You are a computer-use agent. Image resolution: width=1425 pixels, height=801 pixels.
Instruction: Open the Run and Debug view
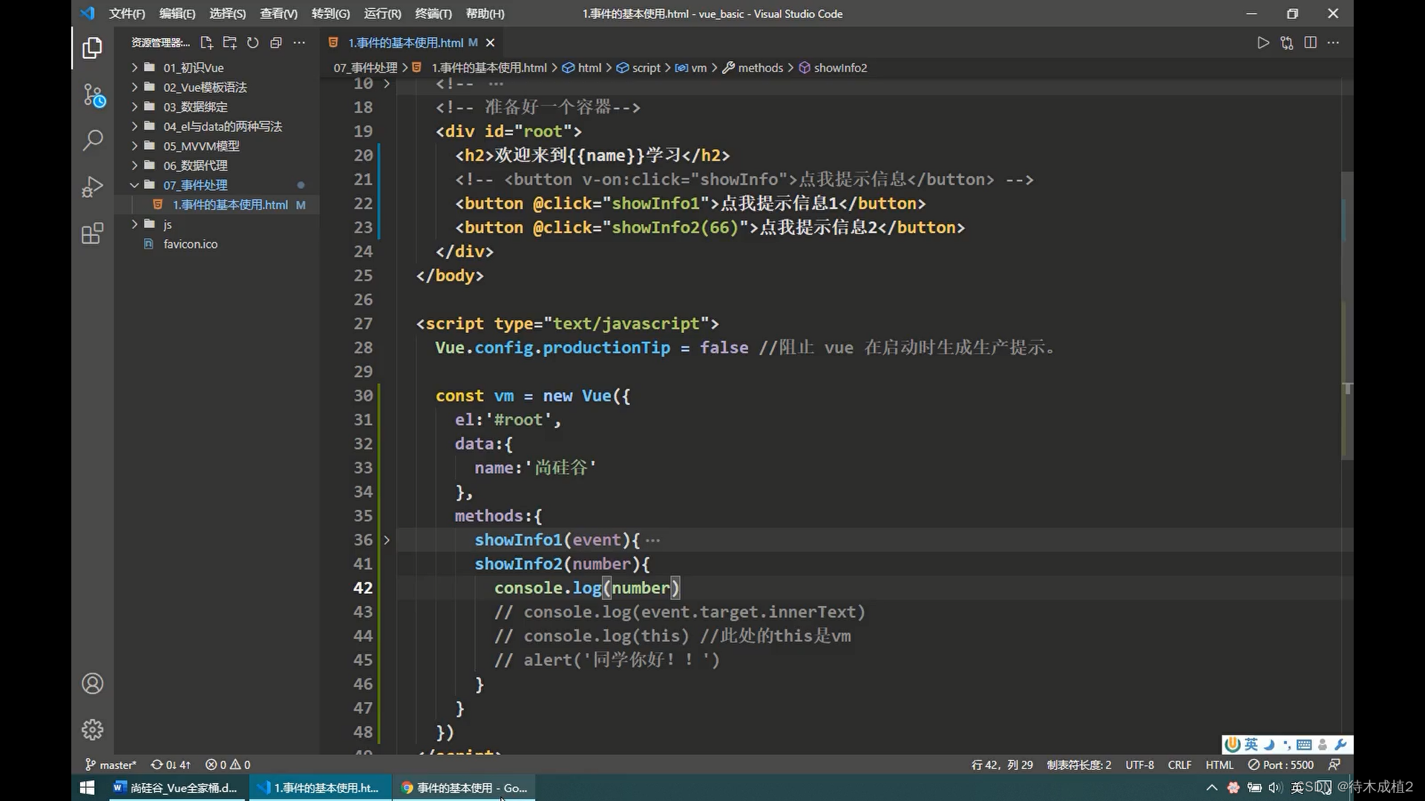(x=92, y=186)
